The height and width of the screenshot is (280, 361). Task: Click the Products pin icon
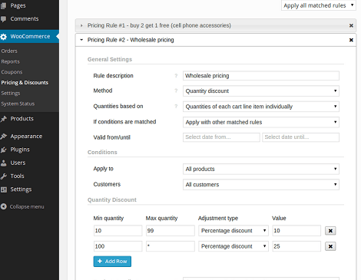tap(3, 119)
